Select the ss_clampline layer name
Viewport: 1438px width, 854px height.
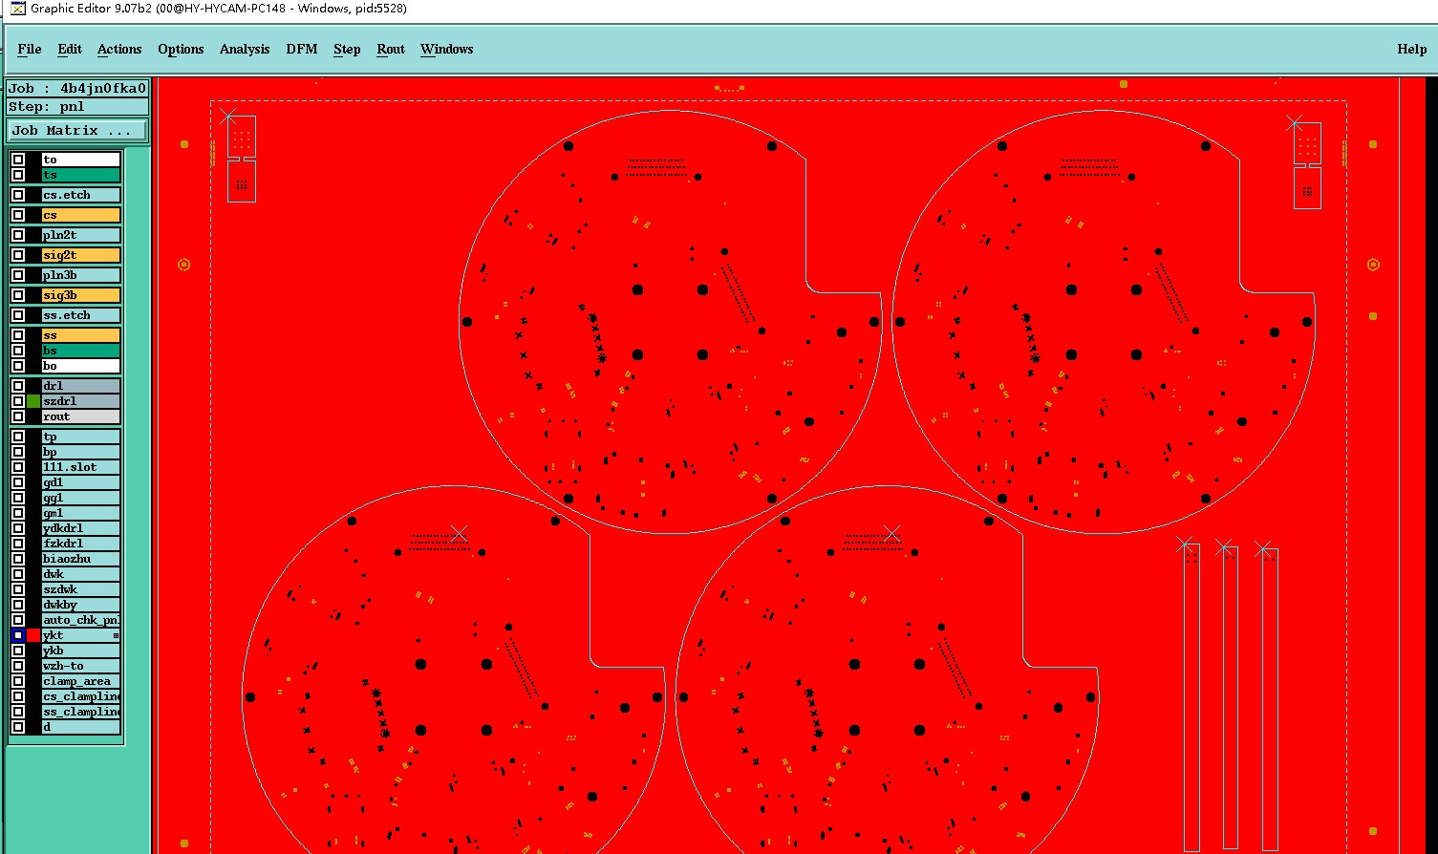81,712
